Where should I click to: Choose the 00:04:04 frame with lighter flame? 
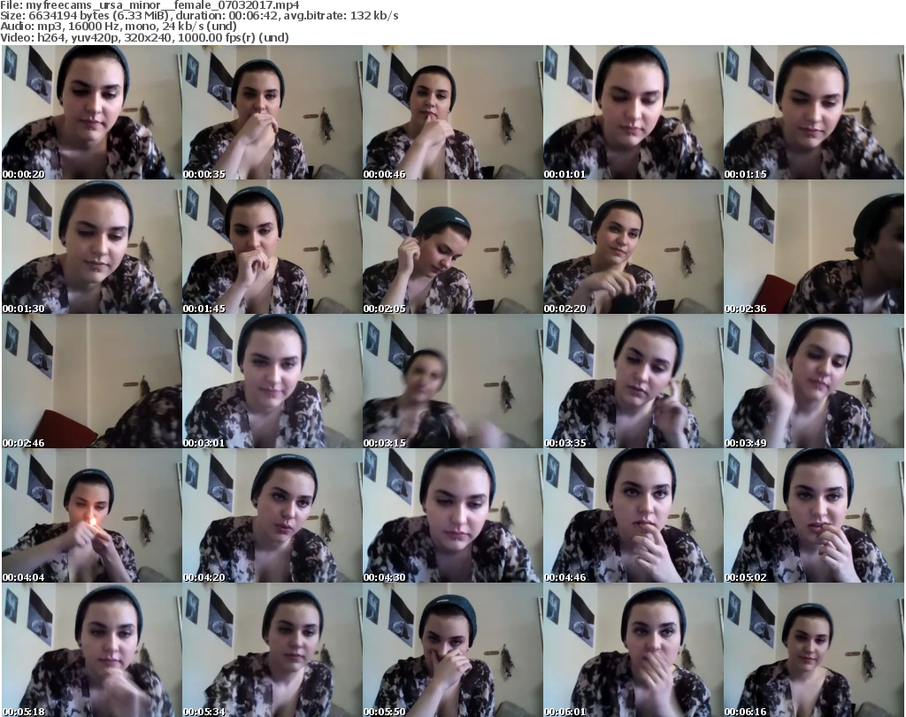(91, 515)
